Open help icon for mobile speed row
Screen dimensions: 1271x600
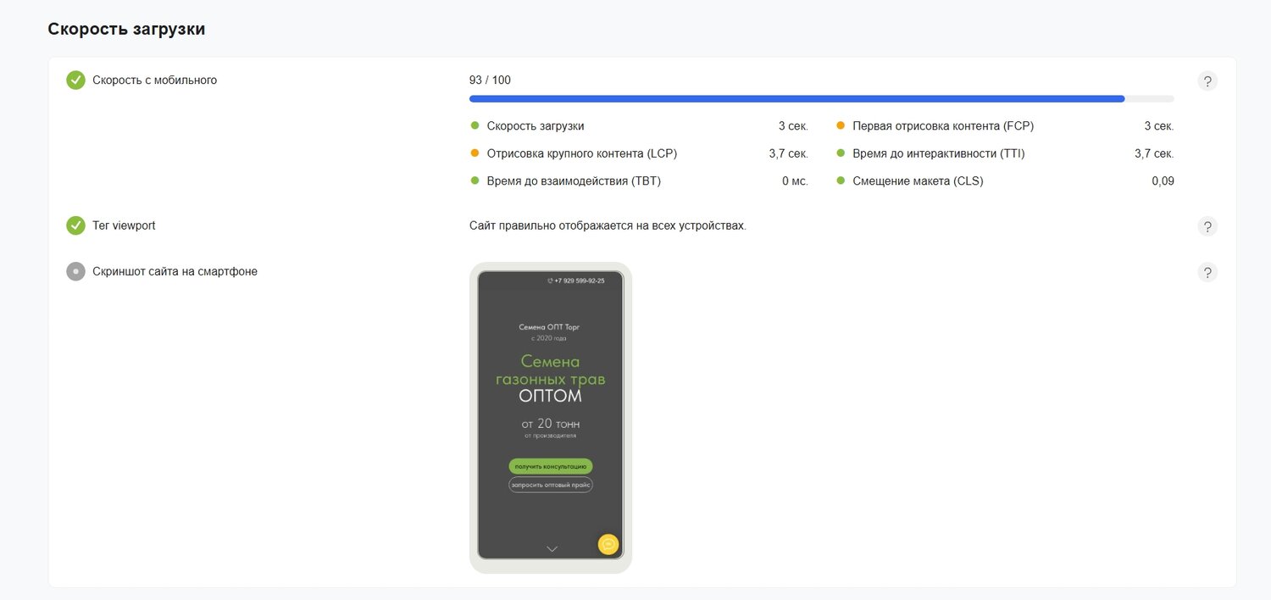1207,81
